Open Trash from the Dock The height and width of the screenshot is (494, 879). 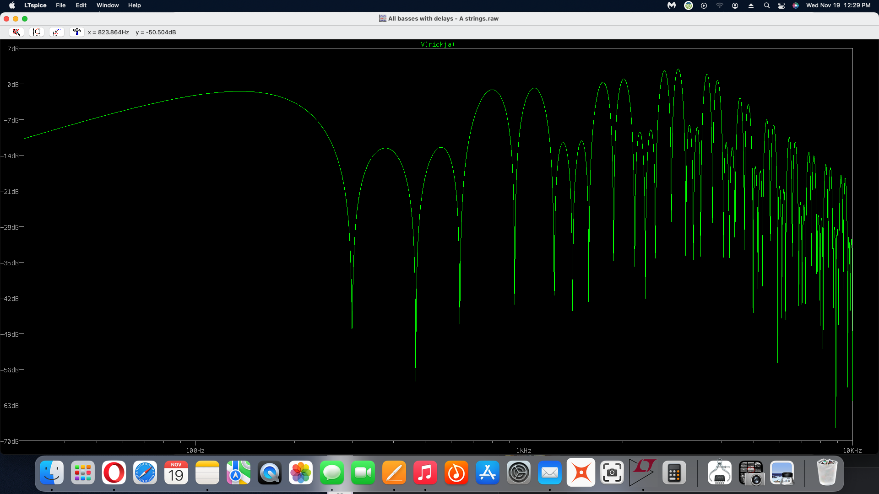pos(827,473)
